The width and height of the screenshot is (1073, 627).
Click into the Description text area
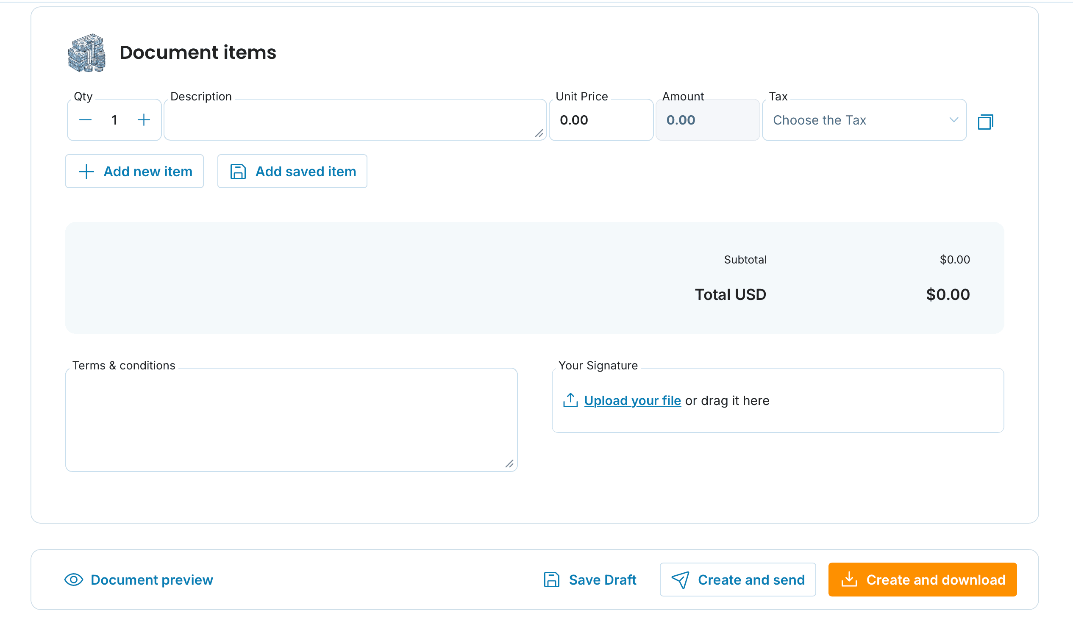pyautogui.click(x=355, y=120)
